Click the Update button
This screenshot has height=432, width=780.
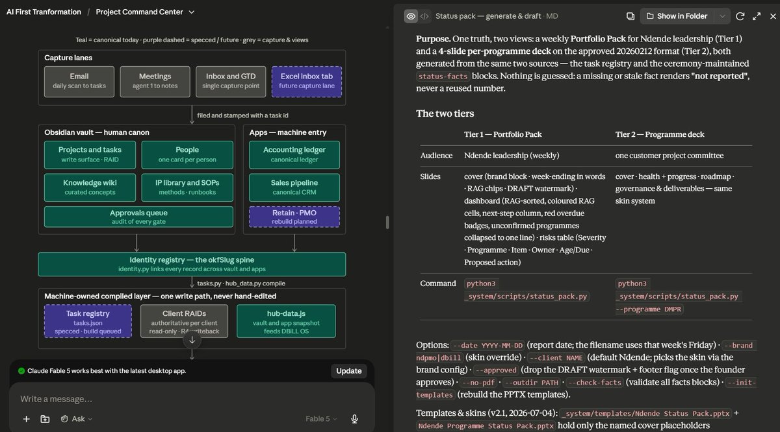[x=349, y=371]
